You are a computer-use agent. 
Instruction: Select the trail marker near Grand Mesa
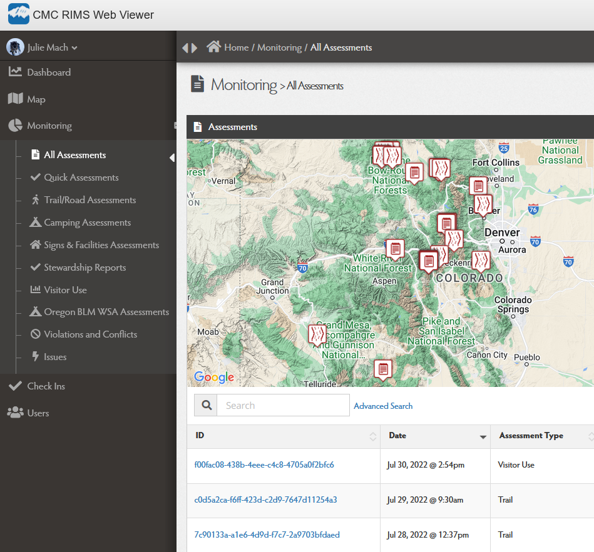317,336
